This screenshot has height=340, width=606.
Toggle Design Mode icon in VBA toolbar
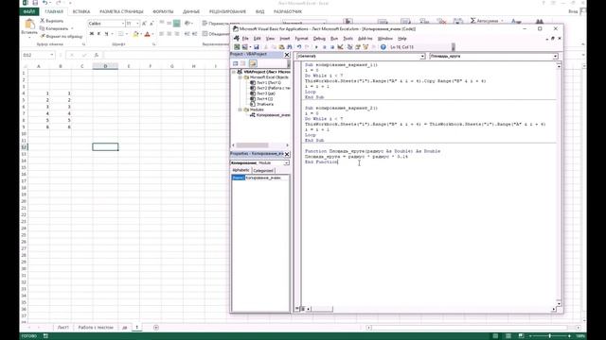click(340, 47)
